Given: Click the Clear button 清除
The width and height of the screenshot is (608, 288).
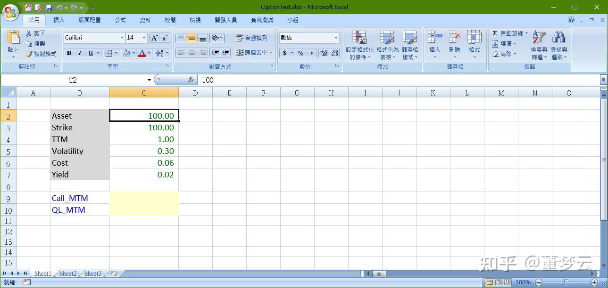Looking at the screenshot, I should 507,54.
